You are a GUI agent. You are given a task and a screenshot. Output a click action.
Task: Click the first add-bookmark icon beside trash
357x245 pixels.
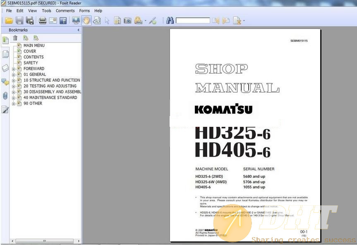(26, 38)
